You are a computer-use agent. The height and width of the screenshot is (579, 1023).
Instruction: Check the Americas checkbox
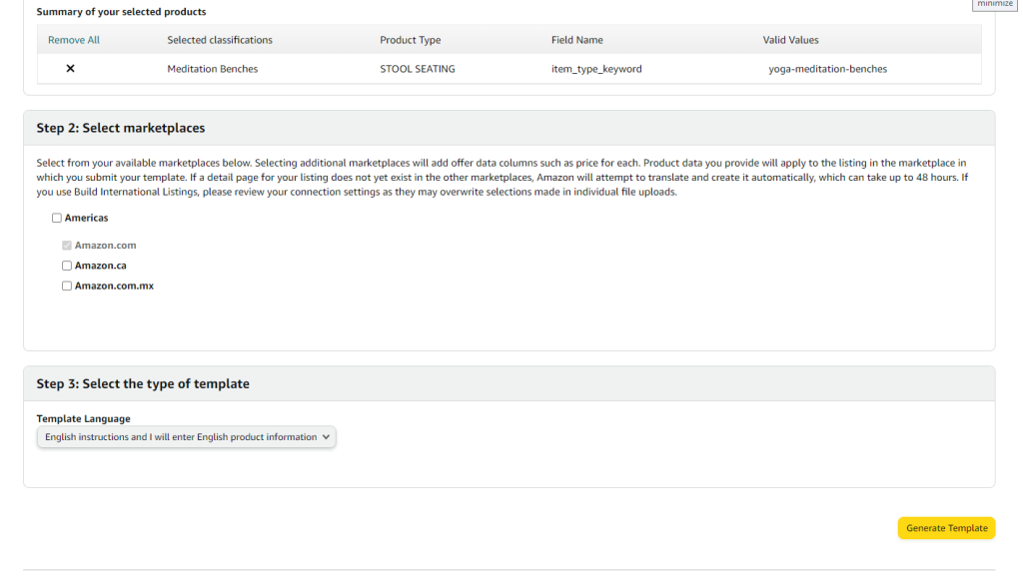[x=57, y=218]
